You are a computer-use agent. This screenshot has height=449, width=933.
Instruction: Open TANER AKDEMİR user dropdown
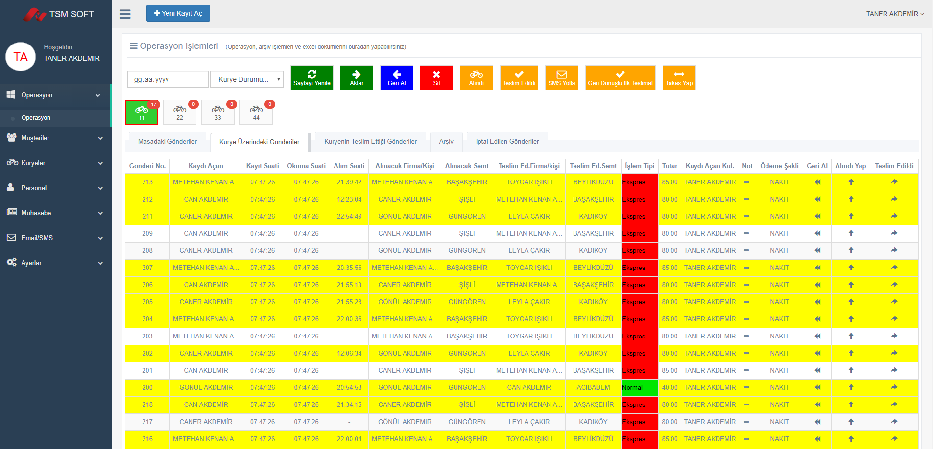point(894,14)
